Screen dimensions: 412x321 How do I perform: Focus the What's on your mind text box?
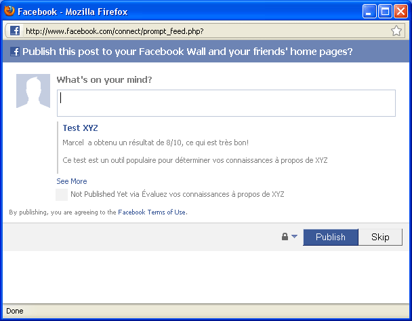pyautogui.click(x=226, y=103)
